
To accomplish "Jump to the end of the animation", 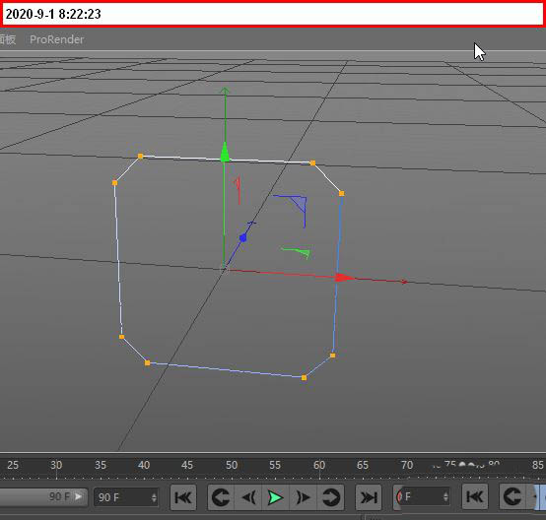I will pos(368,497).
